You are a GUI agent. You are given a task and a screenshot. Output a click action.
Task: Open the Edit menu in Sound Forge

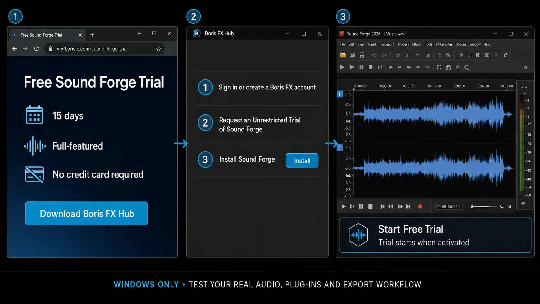[x=351, y=44]
